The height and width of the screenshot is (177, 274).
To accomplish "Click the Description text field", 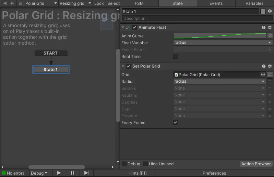I will click(x=197, y=18).
